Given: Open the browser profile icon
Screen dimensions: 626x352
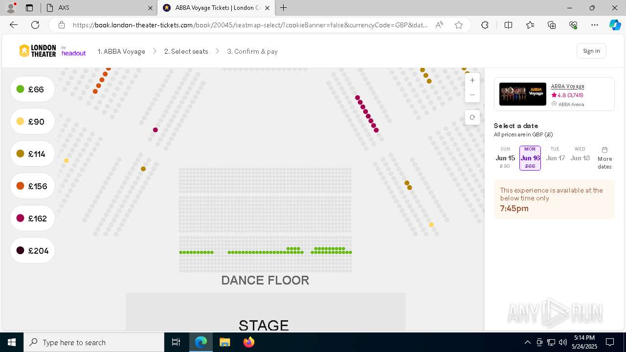Looking at the screenshot, I should (x=11, y=8).
